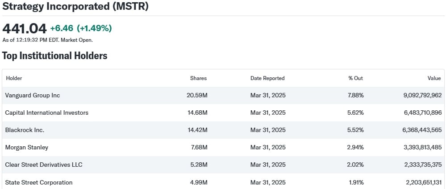
Task: Select the Morgan Stanley holder
Action: [27, 147]
